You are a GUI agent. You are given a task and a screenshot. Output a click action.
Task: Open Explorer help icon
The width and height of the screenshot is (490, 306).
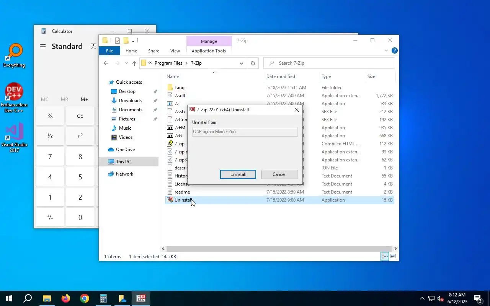pos(395,50)
